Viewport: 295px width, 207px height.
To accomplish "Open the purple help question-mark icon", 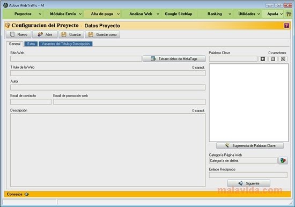I will pyautogui.click(x=286, y=26).
